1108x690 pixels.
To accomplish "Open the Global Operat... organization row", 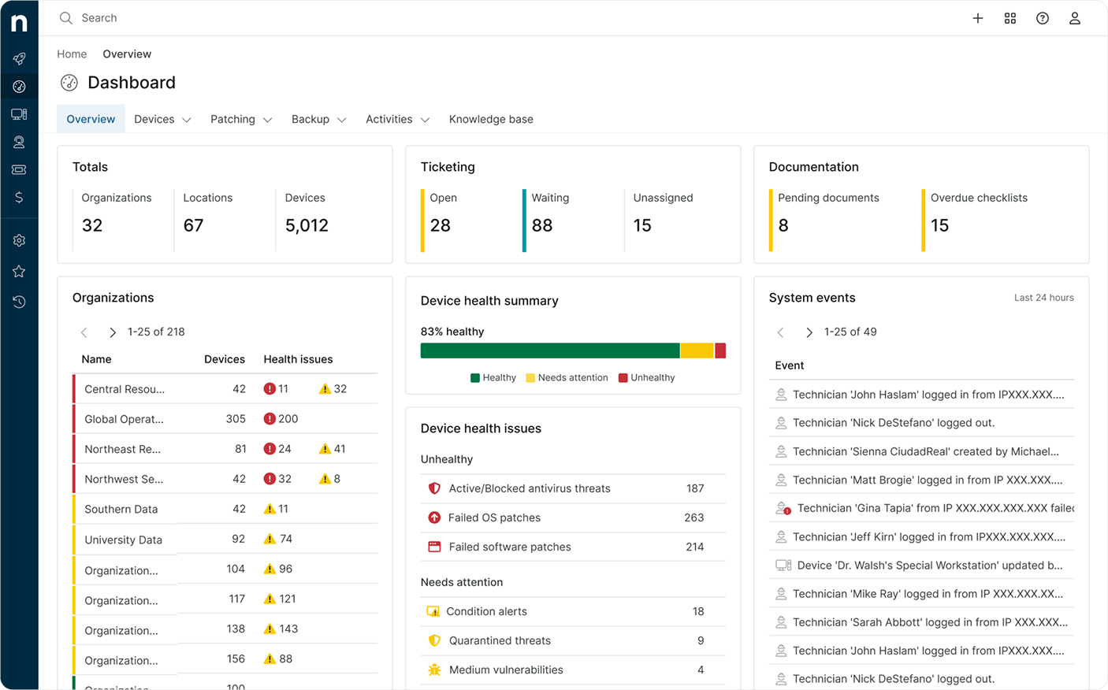I will (225, 419).
